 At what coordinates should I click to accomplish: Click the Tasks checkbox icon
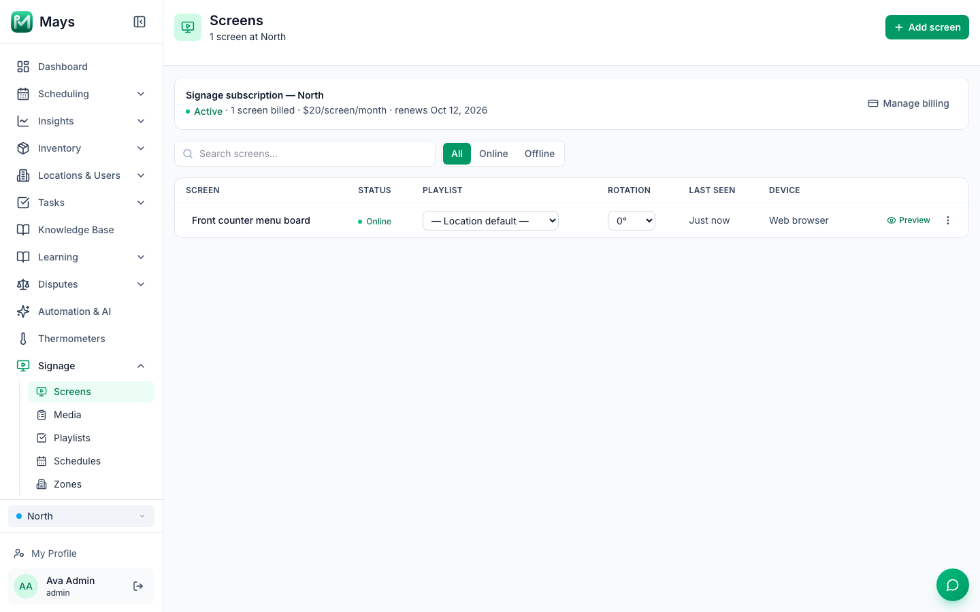point(23,203)
